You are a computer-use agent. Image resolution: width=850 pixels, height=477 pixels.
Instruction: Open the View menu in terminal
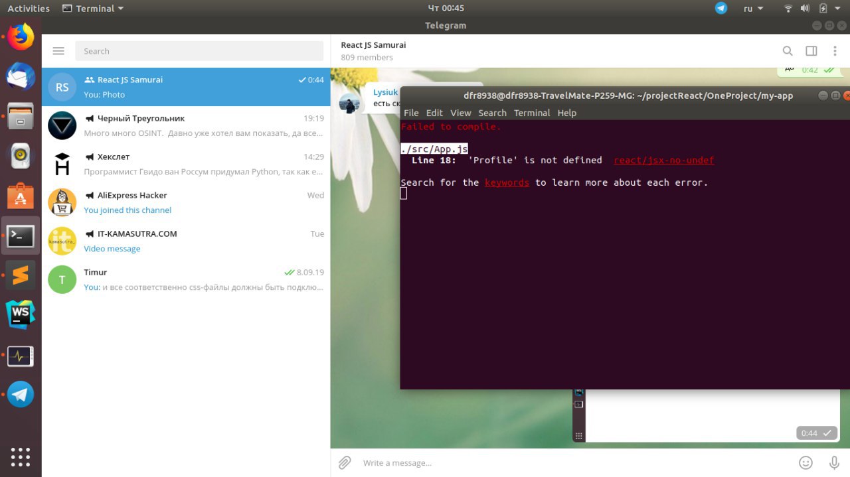460,113
